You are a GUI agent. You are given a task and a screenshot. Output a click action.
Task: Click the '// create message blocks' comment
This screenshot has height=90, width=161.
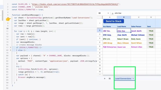coord(29,45)
